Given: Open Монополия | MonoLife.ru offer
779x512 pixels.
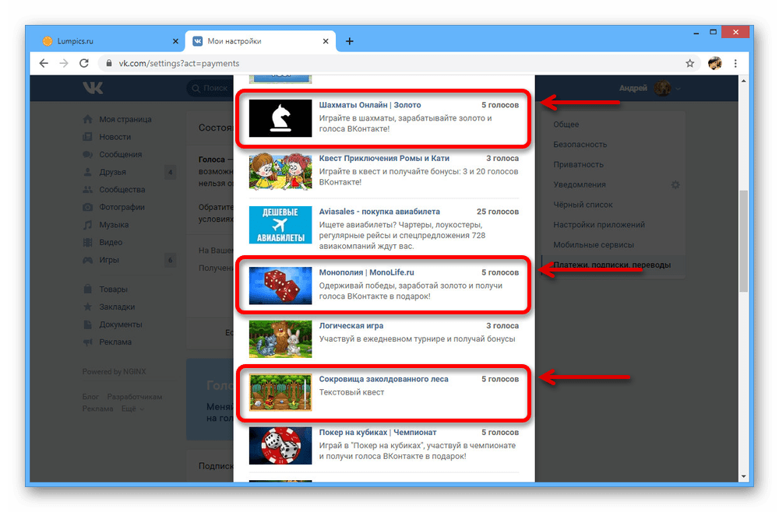Looking at the screenshot, I should [366, 272].
